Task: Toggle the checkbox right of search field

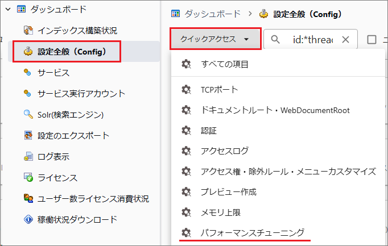Action: (372, 39)
